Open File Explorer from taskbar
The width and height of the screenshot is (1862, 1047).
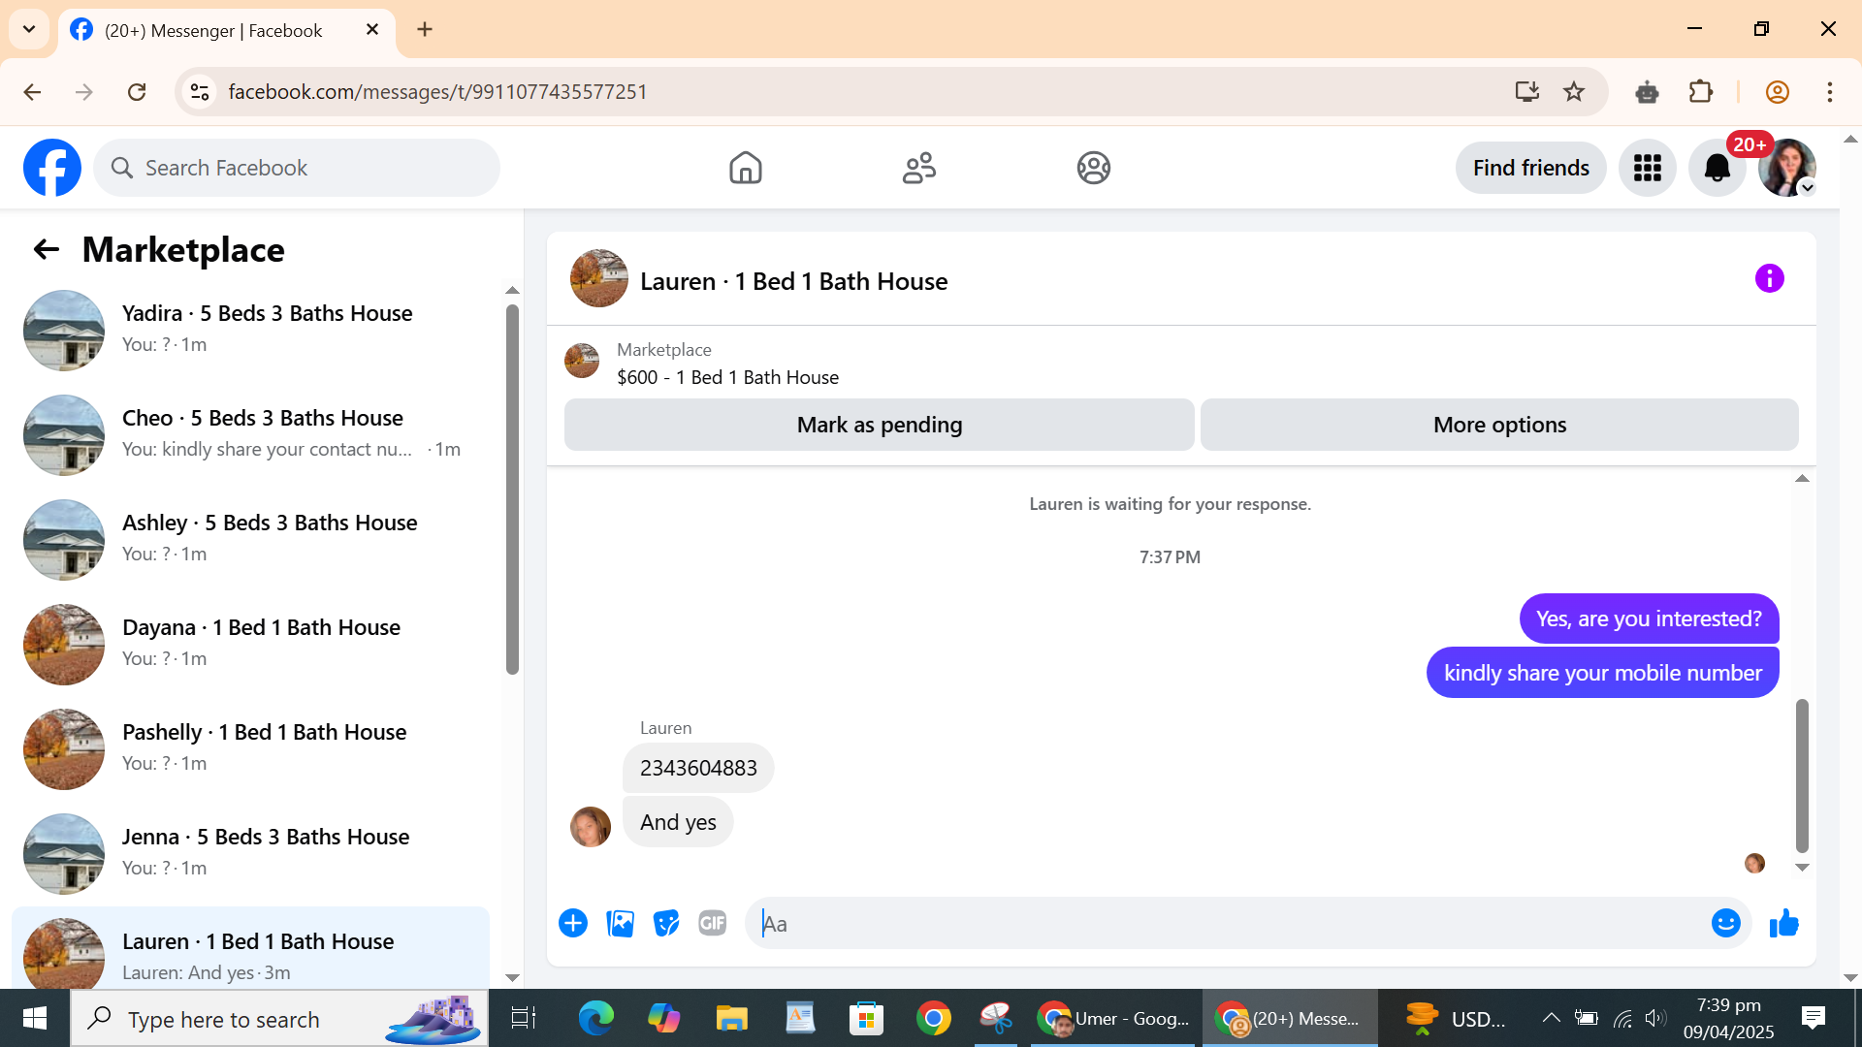click(731, 1018)
